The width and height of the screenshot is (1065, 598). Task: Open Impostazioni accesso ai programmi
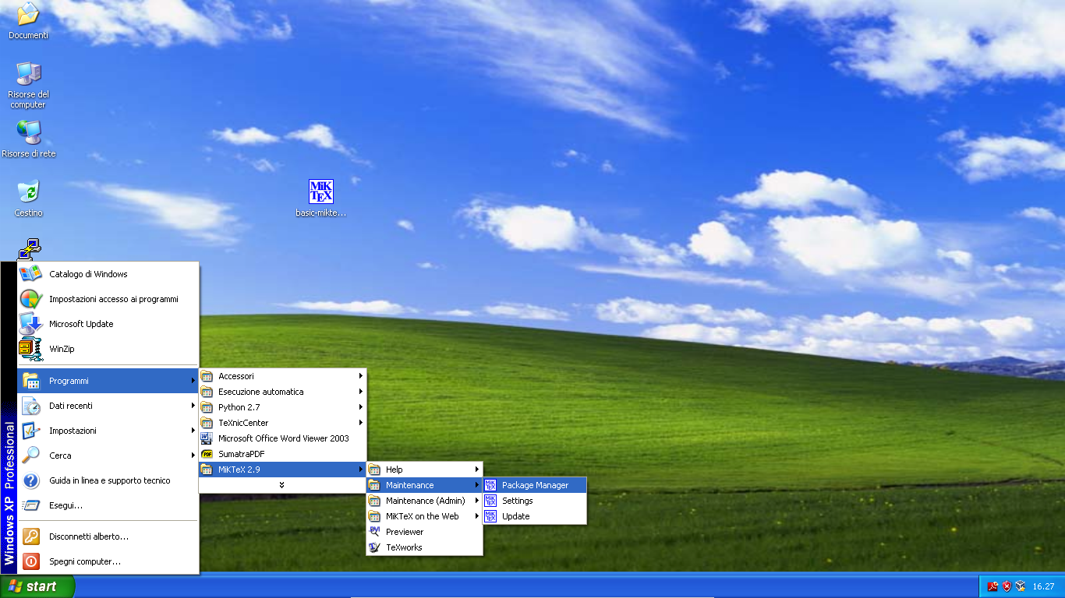pyautogui.click(x=108, y=299)
